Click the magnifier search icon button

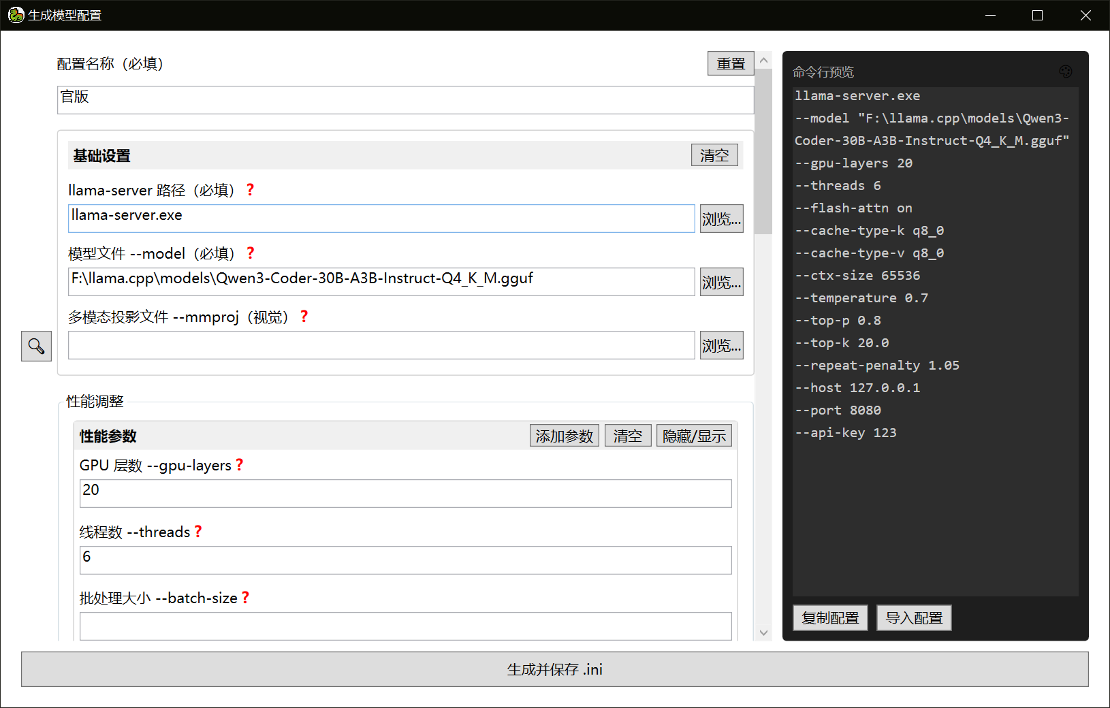pos(36,347)
